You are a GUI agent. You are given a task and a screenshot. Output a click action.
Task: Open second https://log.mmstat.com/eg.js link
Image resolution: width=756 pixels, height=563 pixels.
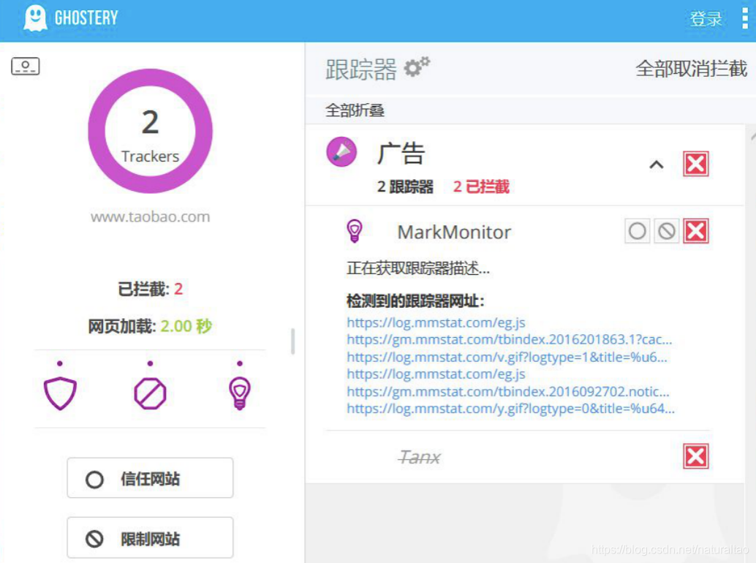point(436,374)
